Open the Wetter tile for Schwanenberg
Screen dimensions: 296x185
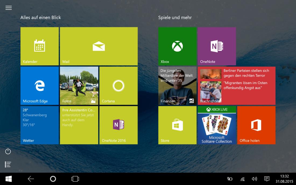(x=40, y=125)
